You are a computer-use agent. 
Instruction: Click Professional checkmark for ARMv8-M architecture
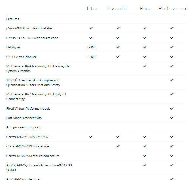point(172,179)
